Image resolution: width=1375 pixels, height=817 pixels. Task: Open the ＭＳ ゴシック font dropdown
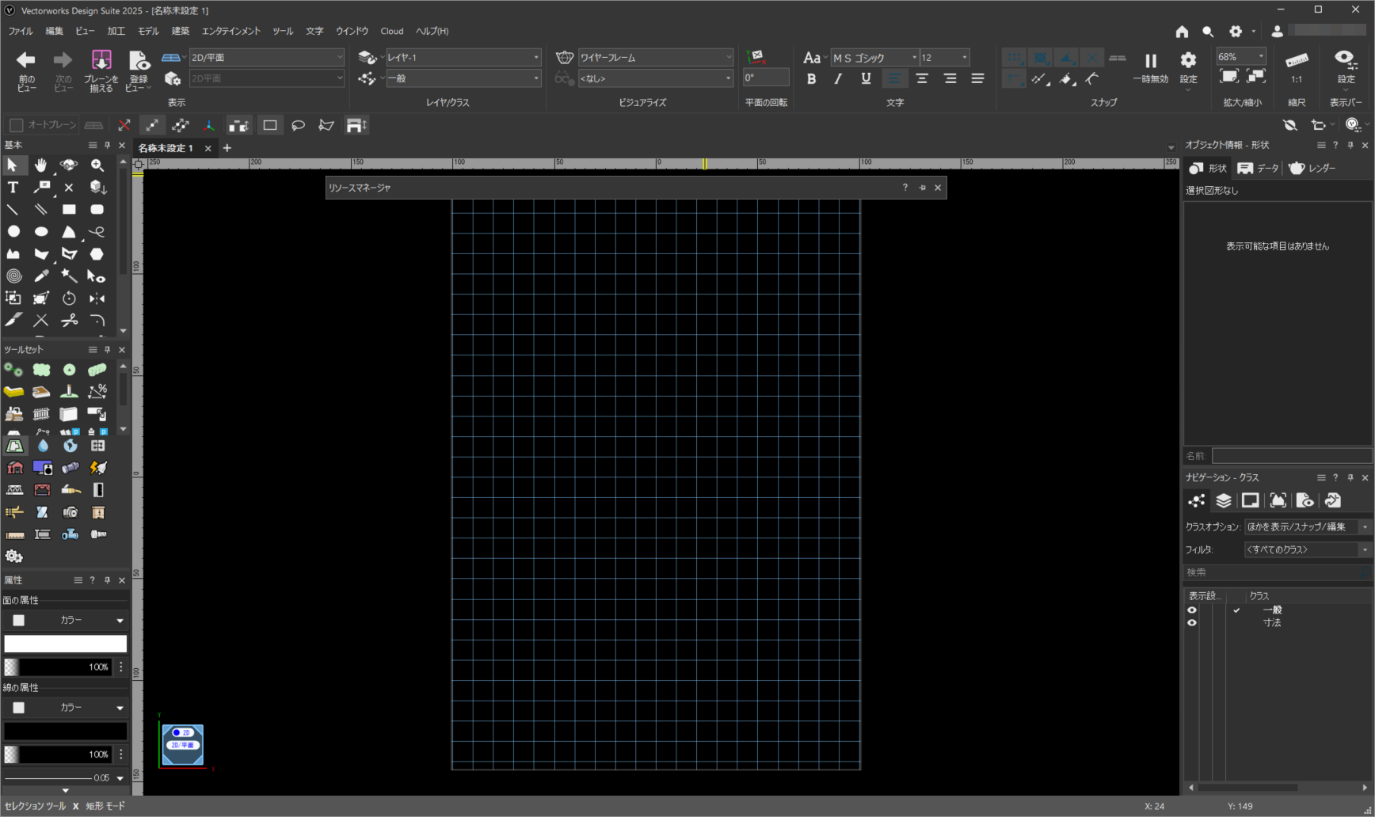(874, 57)
